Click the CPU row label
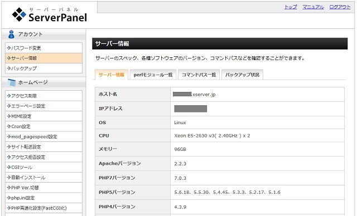The width and height of the screenshot is (357, 216). (x=104, y=136)
